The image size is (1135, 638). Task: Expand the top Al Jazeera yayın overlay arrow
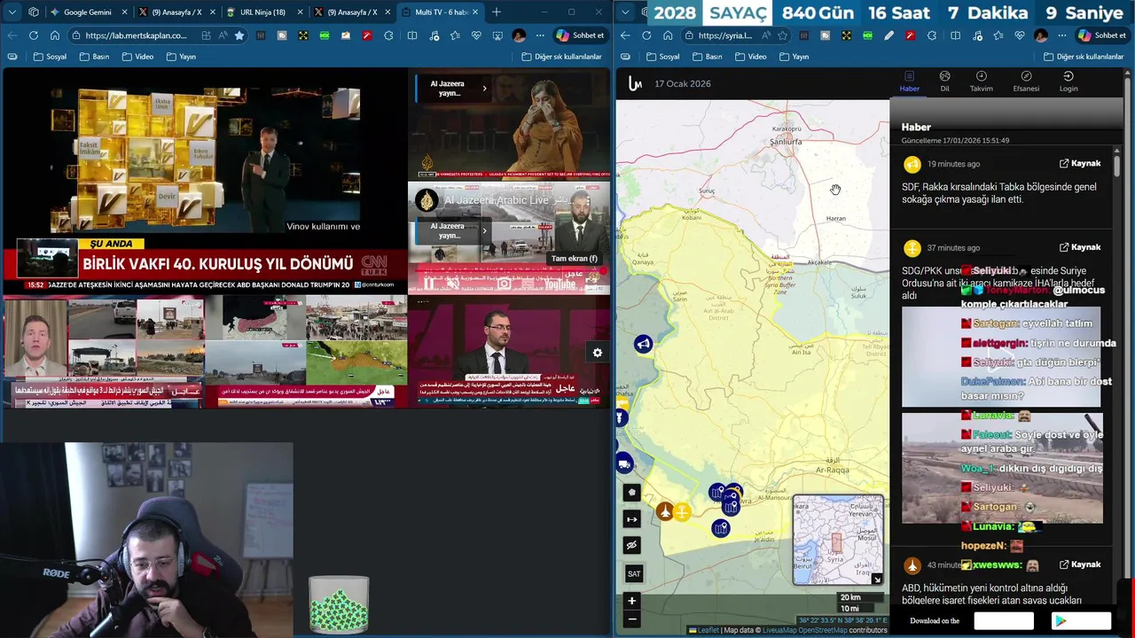pos(484,88)
